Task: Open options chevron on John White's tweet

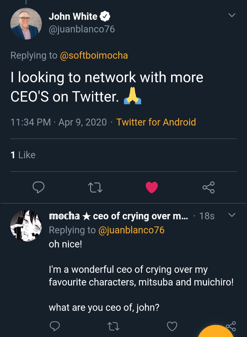Action: (231, 15)
